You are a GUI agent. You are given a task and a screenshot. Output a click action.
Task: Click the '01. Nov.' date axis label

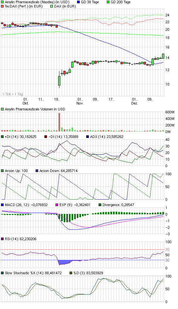click(x=80, y=101)
